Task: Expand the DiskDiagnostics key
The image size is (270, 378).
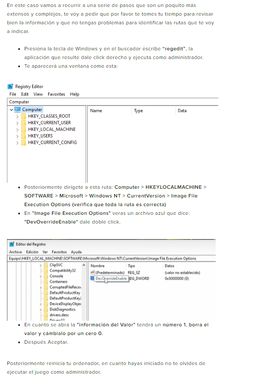Action: tap(40, 309)
